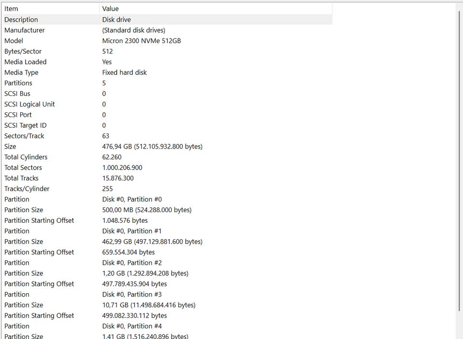The width and height of the screenshot is (463, 339).
Task: Click the 'Disk #0, Partition #0' value
Action: click(132, 199)
